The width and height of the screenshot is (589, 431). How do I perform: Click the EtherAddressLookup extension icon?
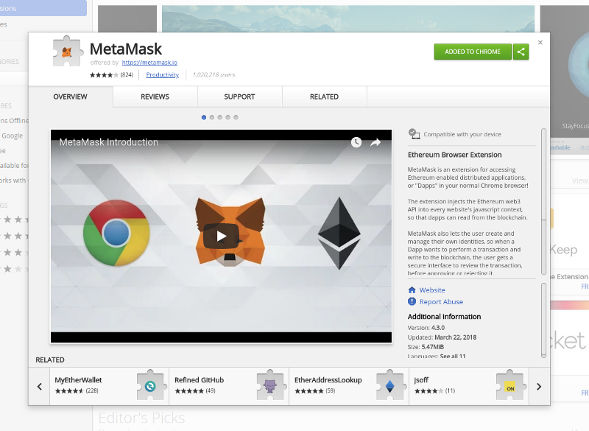click(390, 385)
